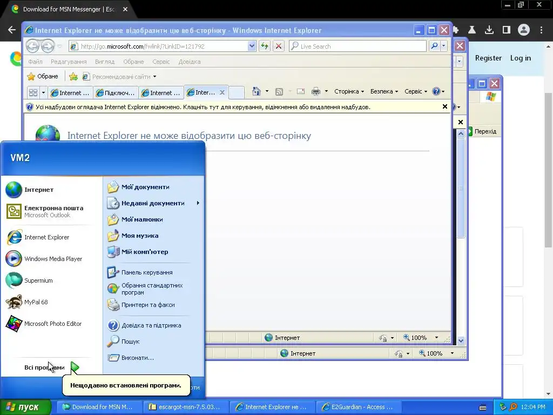
Task: Go back in Internet Explorer
Action: click(x=32, y=46)
